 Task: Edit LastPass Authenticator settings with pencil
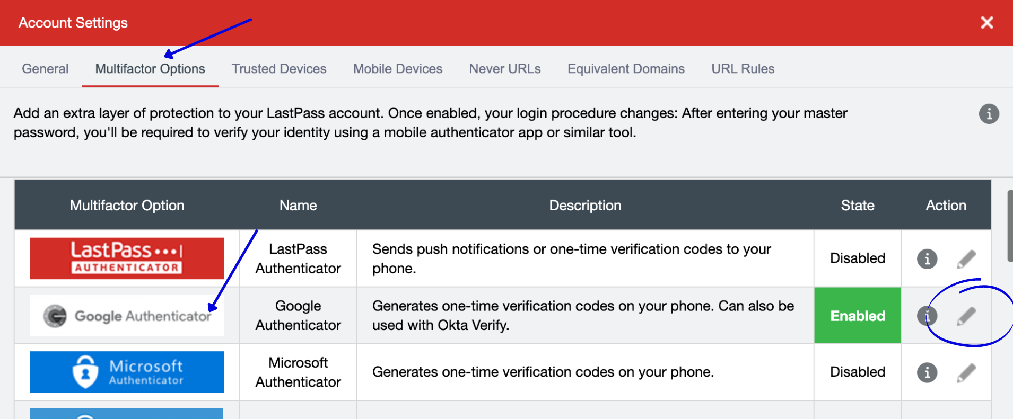pos(966,259)
